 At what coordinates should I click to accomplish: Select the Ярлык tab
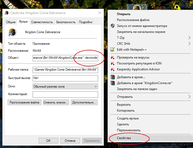[23, 22]
